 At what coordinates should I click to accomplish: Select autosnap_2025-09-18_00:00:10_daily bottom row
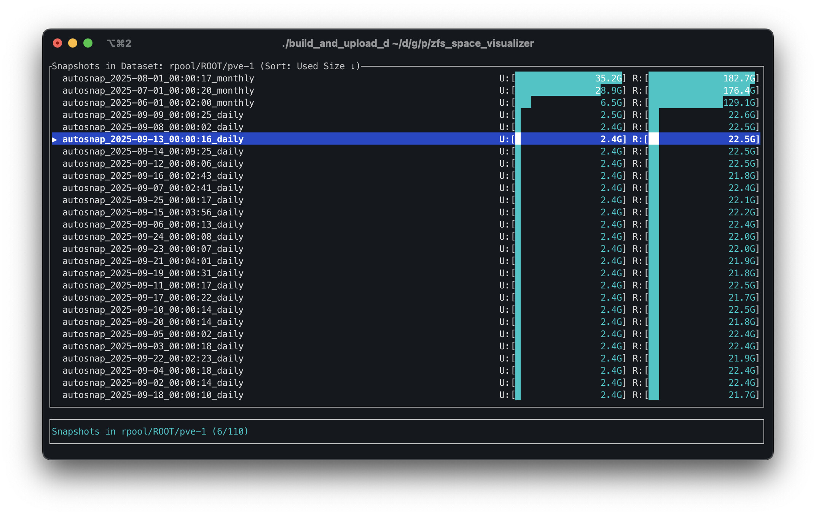click(153, 395)
